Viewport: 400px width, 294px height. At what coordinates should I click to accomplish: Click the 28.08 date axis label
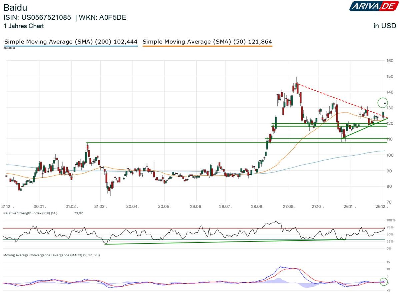[258, 207]
